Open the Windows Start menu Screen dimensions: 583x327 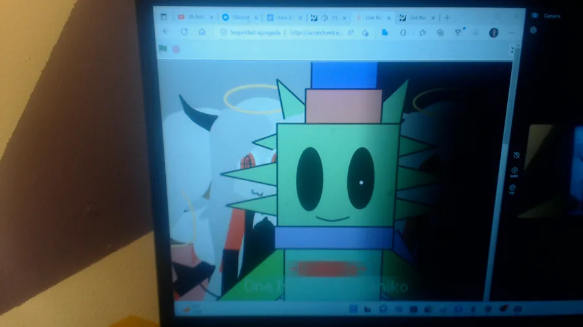coord(353,309)
